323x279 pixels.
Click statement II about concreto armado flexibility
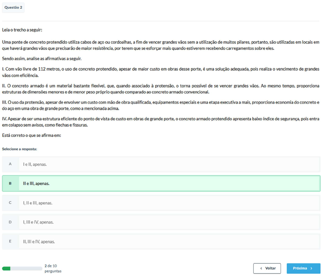tap(161, 89)
